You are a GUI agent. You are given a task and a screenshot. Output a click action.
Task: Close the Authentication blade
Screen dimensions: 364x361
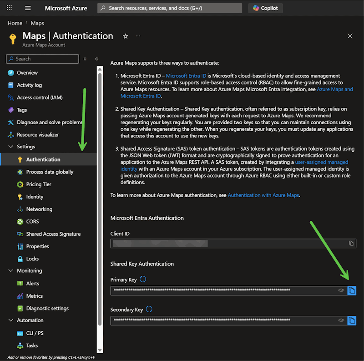click(350, 36)
